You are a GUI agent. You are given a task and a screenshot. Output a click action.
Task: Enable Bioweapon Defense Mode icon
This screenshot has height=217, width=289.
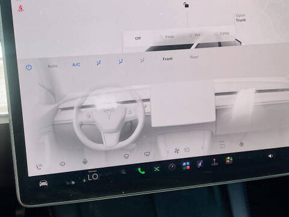pyautogui.click(x=241, y=143)
